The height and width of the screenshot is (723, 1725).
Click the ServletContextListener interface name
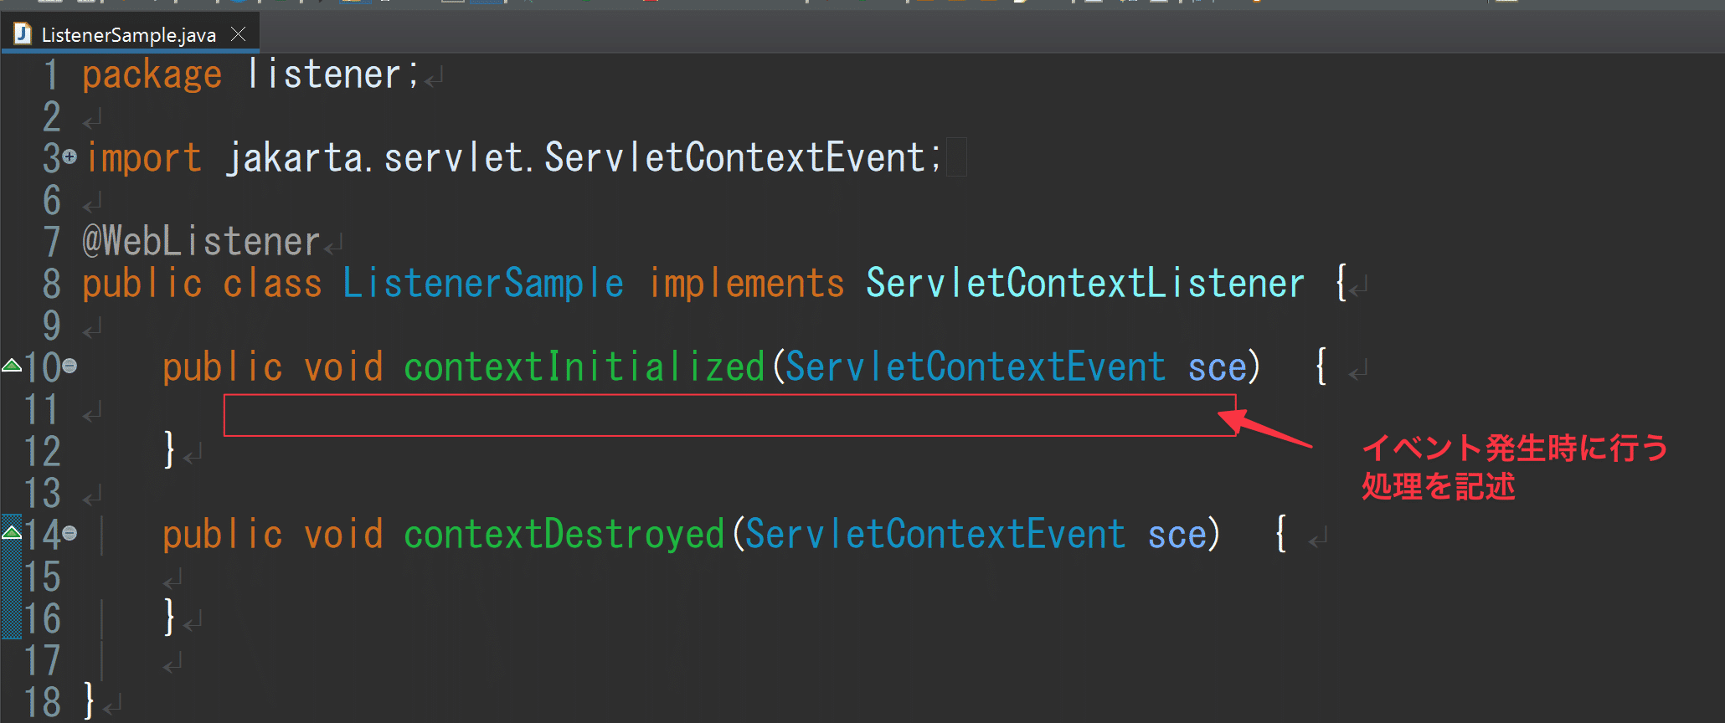pyautogui.click(x=1084, y=284)
